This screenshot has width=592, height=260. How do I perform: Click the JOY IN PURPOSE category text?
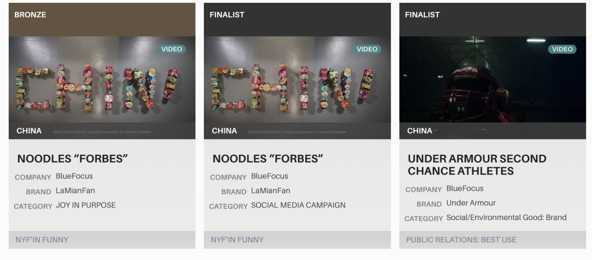(x=86, y=205)
